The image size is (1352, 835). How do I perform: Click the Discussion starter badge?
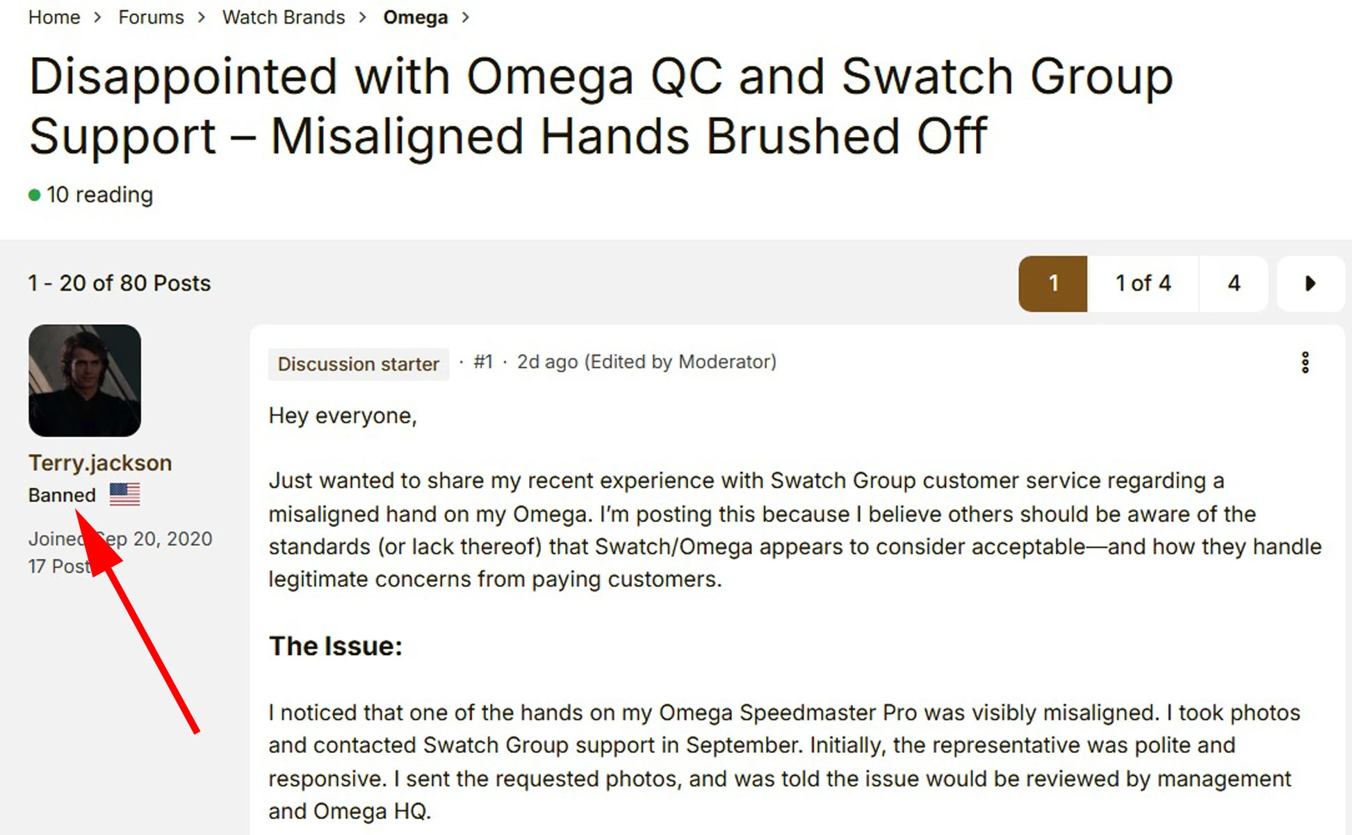point(358,364)
